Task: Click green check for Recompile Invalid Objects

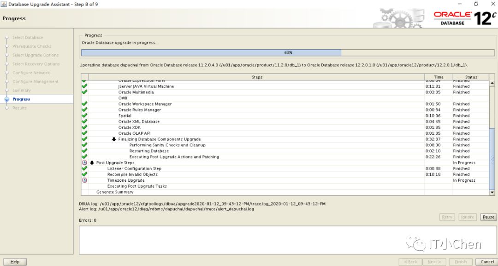Action: [x=84, y=174]
